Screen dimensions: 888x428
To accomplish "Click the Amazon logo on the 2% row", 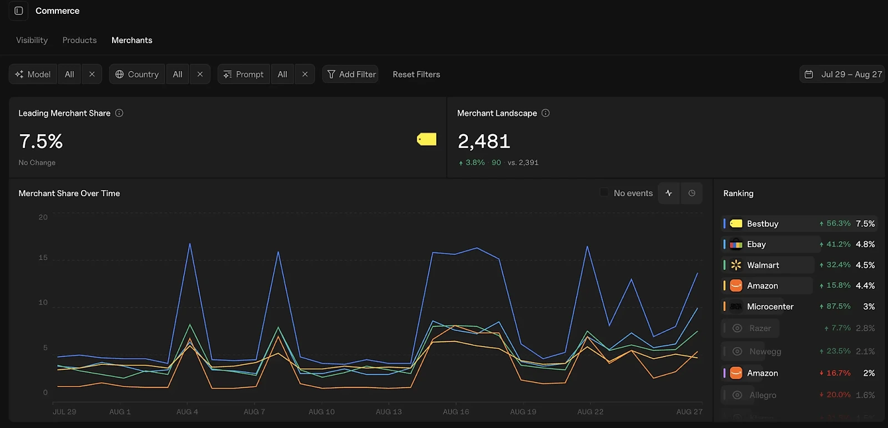I will pyautogui.click(x=736, y=373).
